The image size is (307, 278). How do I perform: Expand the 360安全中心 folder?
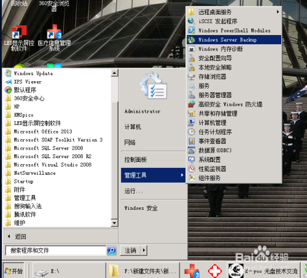[x=25, y=98]
